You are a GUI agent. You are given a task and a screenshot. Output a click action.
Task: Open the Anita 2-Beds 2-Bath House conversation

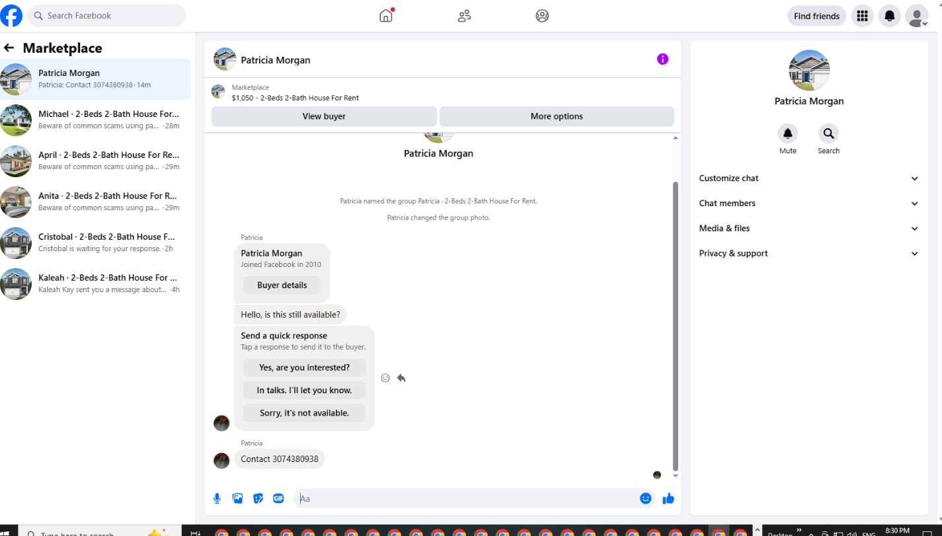95,202
